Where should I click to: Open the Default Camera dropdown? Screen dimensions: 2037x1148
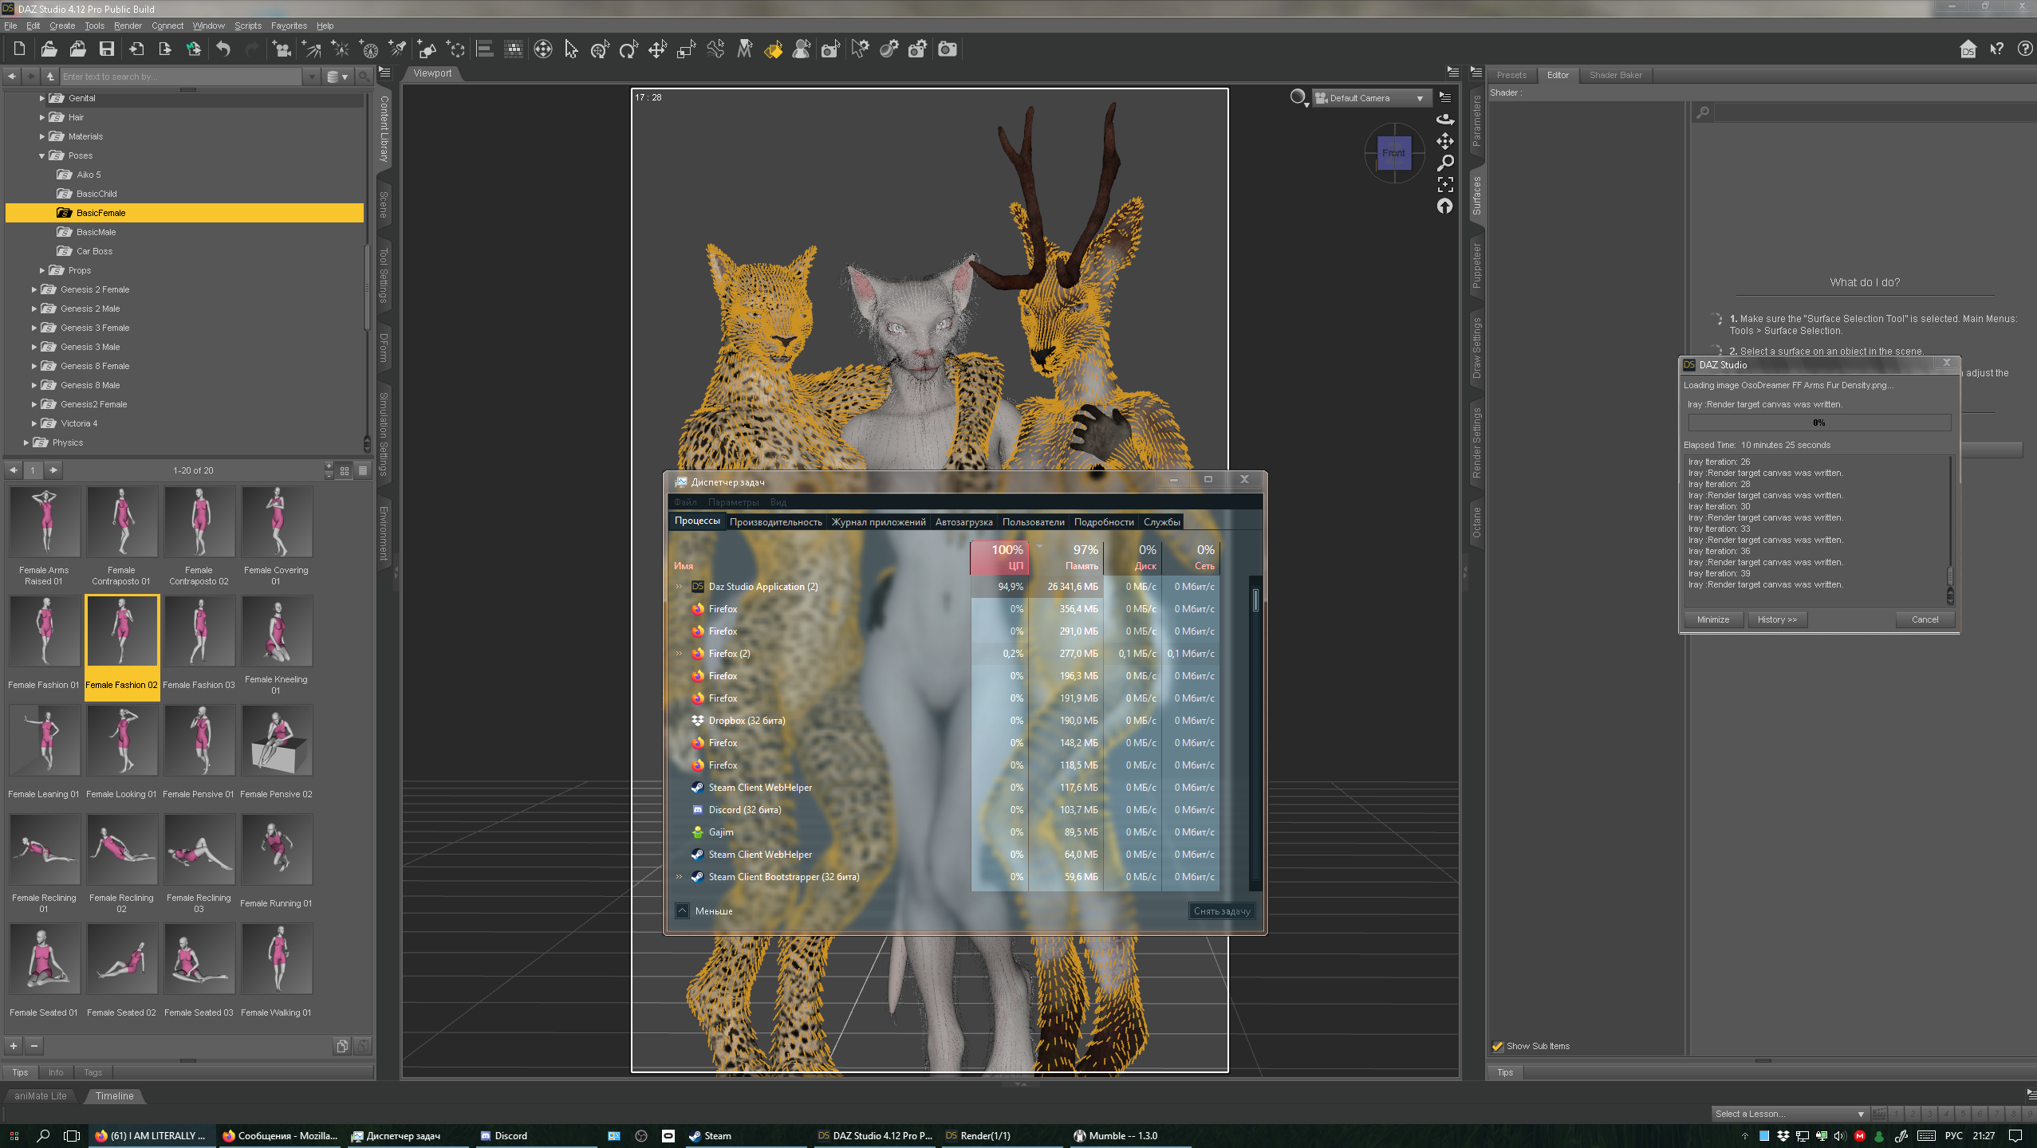(1371, 98)
